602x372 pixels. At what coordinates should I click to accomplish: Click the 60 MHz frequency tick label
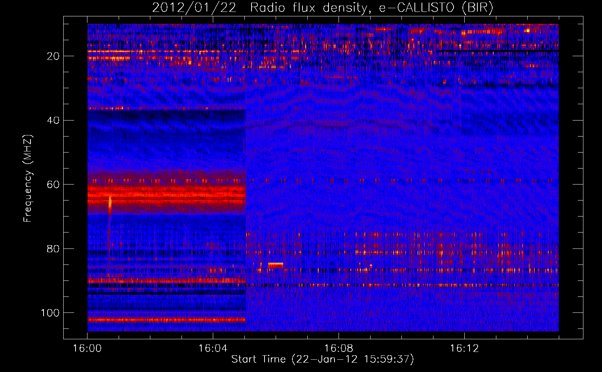pyautogui.click(x=54, y=185)
